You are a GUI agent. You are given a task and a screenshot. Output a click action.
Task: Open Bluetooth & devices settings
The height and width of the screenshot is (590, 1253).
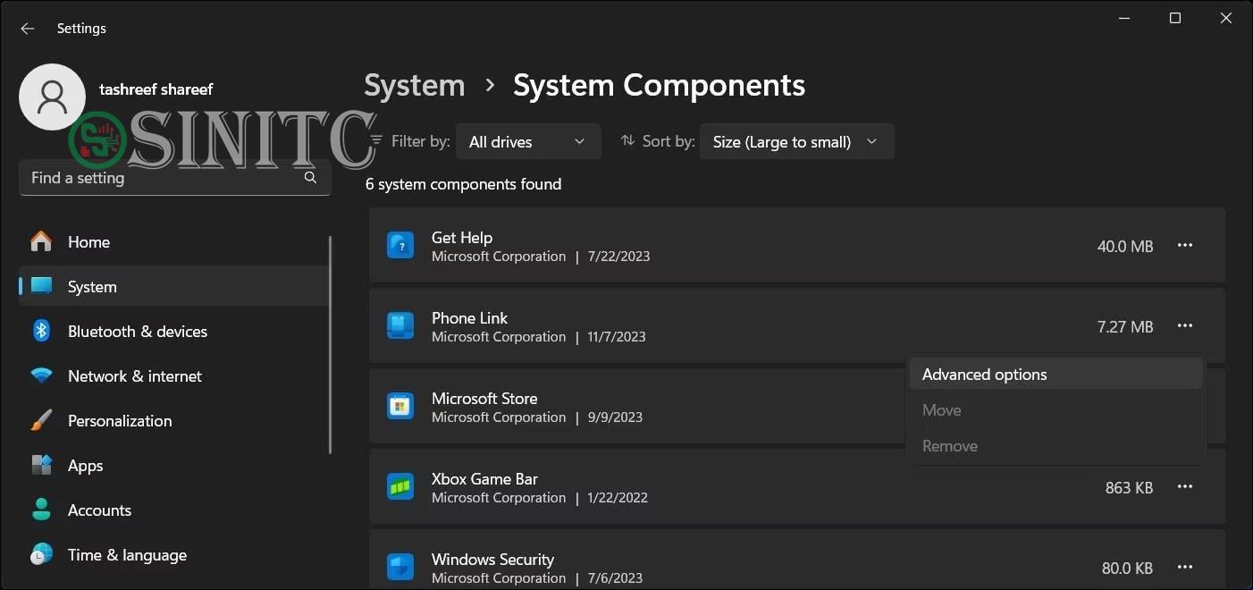173,332
